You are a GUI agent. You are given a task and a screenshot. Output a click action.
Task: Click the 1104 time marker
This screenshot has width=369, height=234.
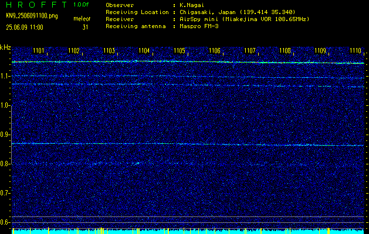coord(144,50)
